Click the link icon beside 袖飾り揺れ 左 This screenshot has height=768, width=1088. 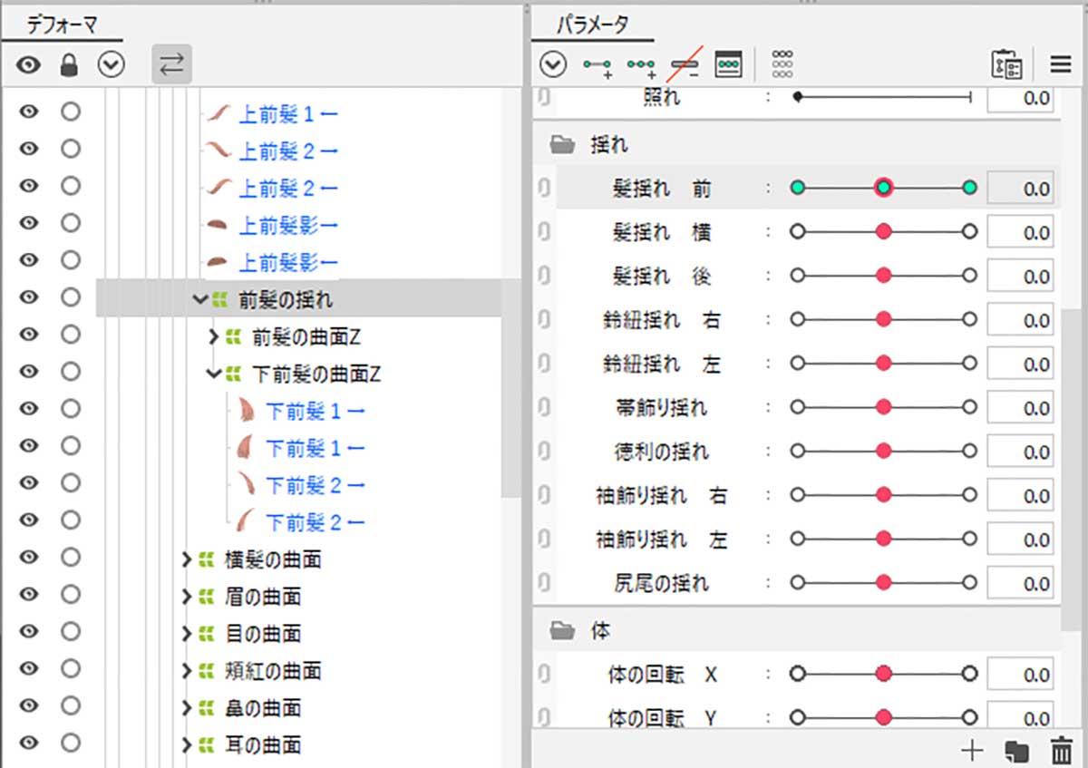(544, 540)
